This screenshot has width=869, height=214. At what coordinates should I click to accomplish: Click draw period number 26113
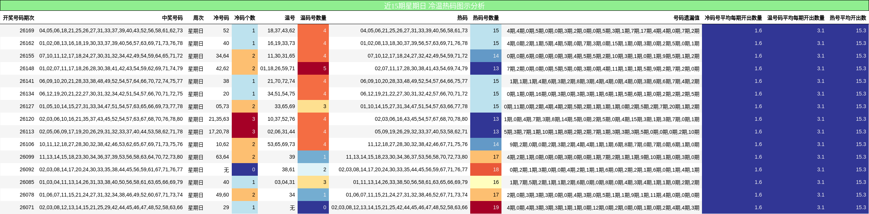click(x=27, y=132)
